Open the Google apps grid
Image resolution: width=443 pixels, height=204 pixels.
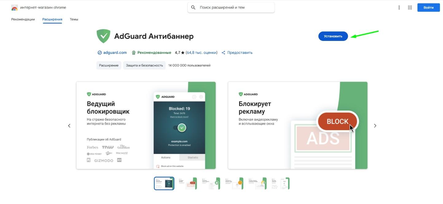410,7
